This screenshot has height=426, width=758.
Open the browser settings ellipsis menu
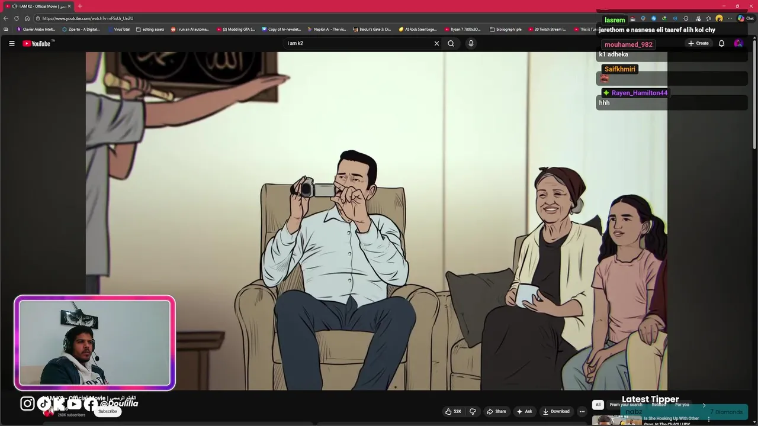click(730, 18)
